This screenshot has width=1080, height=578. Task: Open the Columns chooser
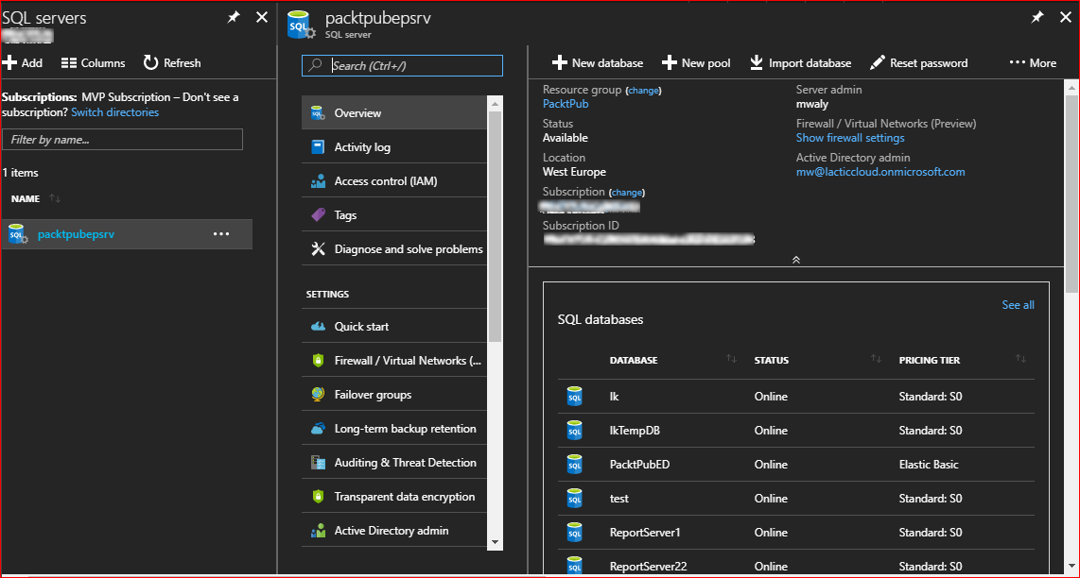click(x=93, y=62)
